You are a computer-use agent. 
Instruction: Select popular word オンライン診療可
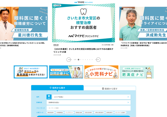click(120, 112)
